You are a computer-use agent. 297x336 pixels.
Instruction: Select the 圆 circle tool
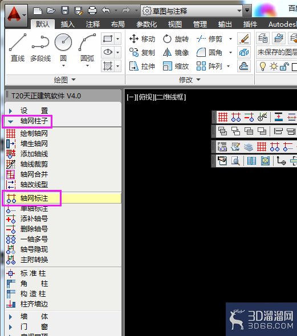coord(63,48)
